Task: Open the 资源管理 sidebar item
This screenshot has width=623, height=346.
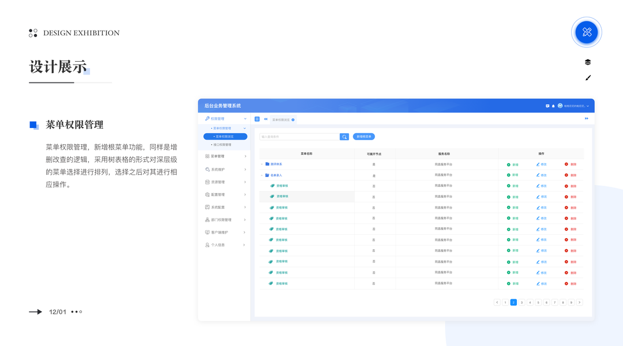Action: pos(215,182)
